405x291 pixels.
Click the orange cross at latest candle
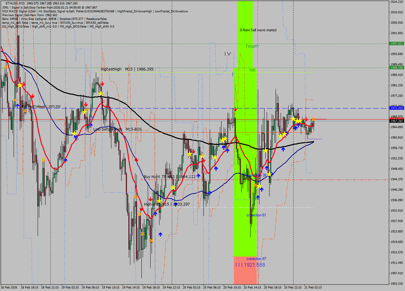tap(313, 119)
